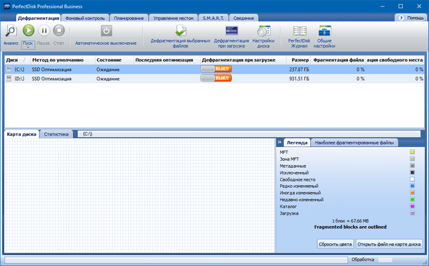429x266 pixels.
Task: Open PerfectDisk Журнал icon
Action: pos(300,31)
